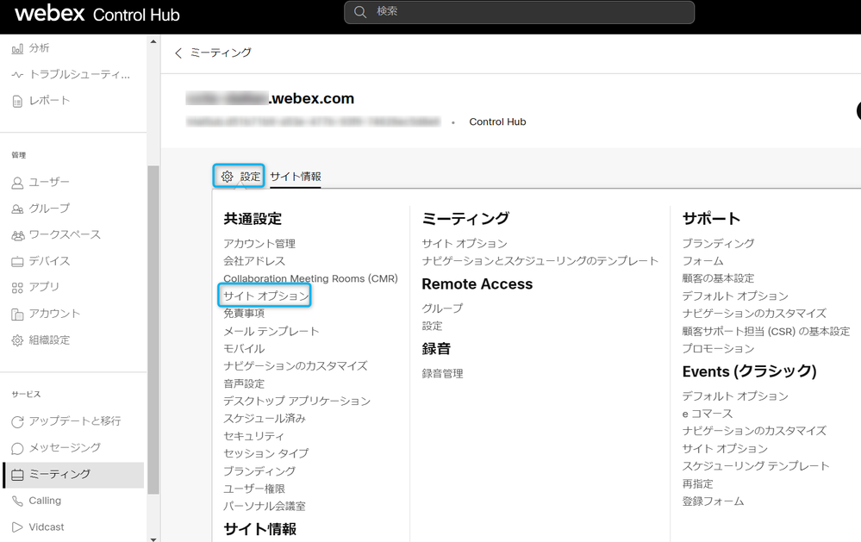This screenshot has width=861, height=542.
Task: Open スケジュール済み link
Action: pos(264,419)
